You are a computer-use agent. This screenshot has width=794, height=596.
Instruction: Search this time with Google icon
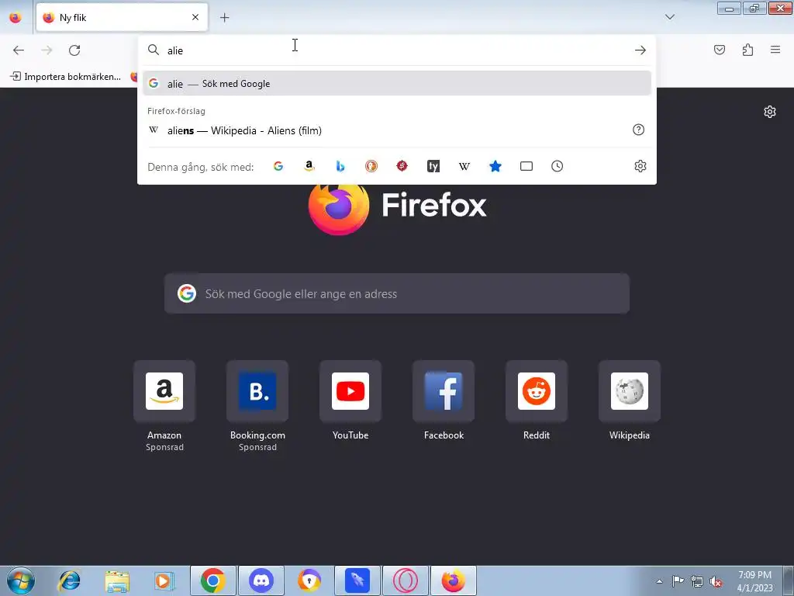pos(278,166)
